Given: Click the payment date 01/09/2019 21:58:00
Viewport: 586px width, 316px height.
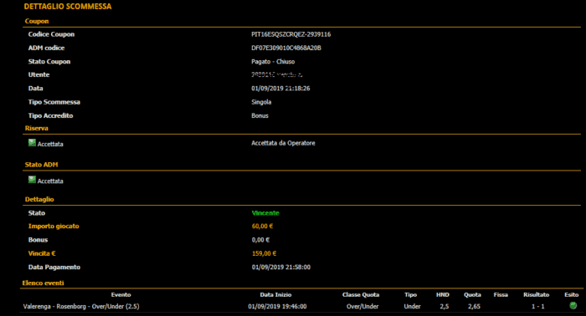Looking at the screenshot, I should click(281, 268).
